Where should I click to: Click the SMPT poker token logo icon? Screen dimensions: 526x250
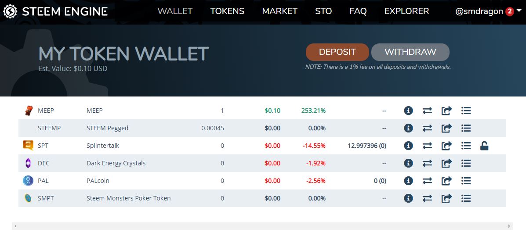pyautogui.click(x=28, y=198)
